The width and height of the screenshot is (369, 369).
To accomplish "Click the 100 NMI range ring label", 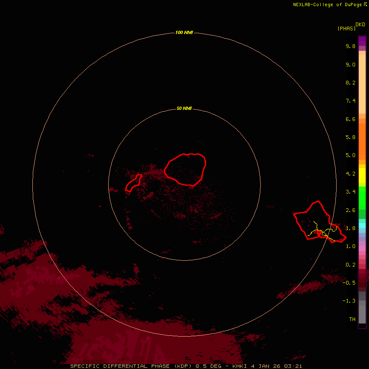I will [184, 32].
